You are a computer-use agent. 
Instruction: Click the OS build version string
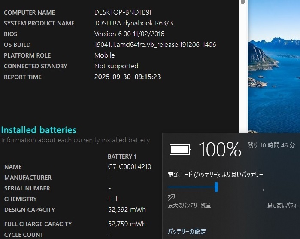coord(155,45)
